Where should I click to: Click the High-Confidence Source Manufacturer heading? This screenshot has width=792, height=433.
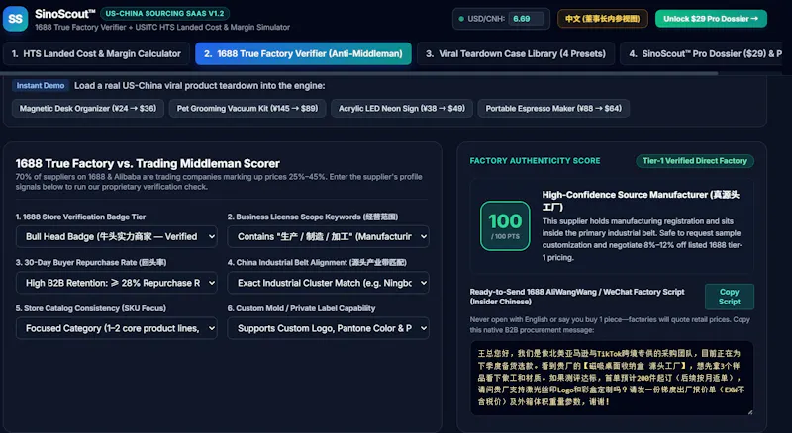point(641,201)
